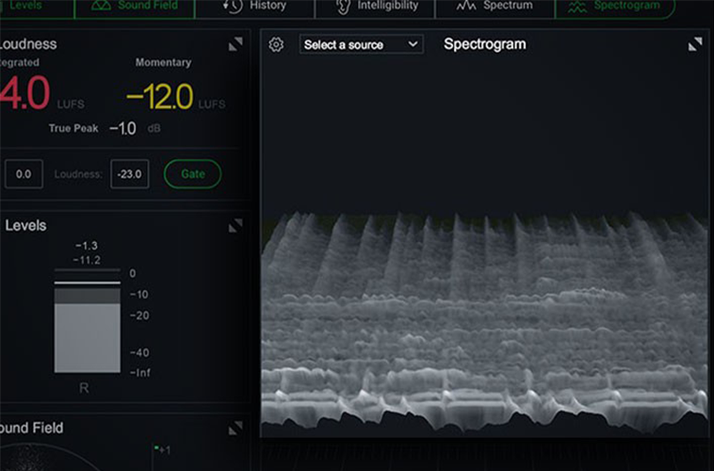Click the Levels panel heading
The image size is (714, 471).
[x=25, y=225]
